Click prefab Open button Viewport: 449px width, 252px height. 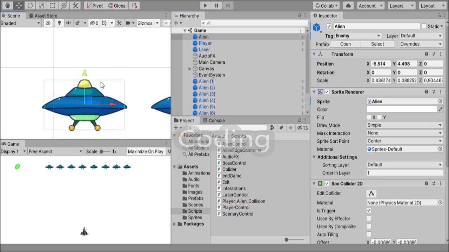pyautogui.click(x=346, y=44)
